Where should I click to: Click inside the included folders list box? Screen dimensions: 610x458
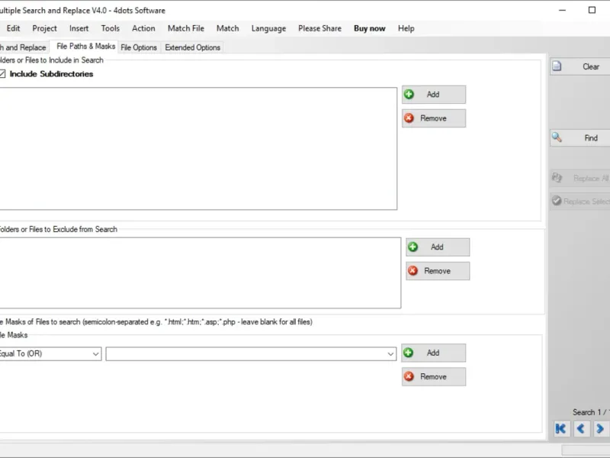[x=198, y=148]
